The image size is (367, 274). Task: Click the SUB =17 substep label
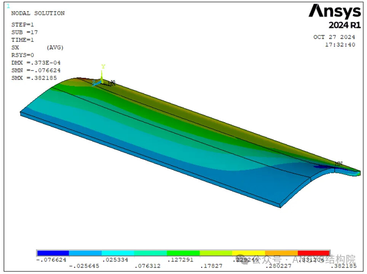[x=24, y=32]
